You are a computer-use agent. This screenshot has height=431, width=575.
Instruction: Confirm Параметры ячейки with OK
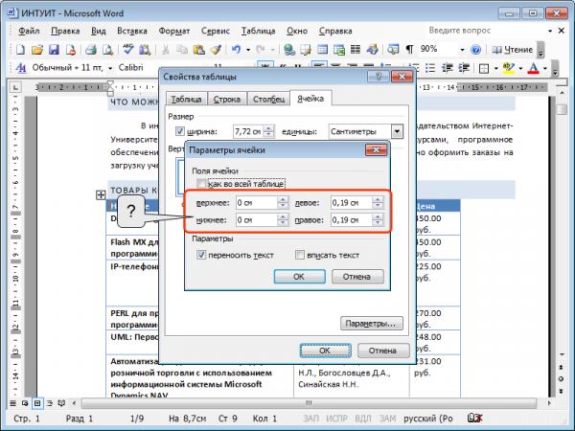[x=299, y=277]
